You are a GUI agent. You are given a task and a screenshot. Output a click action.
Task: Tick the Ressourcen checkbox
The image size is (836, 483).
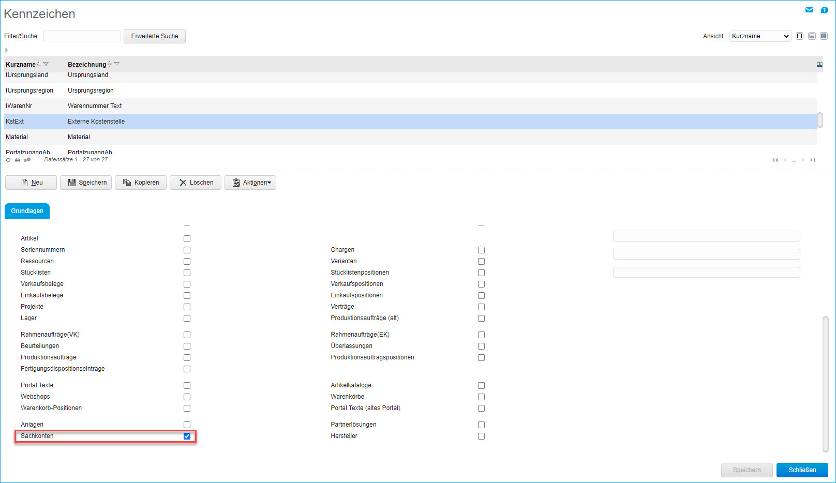coord(187,262)
